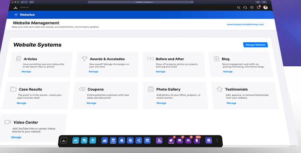
Task: Click the blue share icon in the dock
Action: click(139, 141)
